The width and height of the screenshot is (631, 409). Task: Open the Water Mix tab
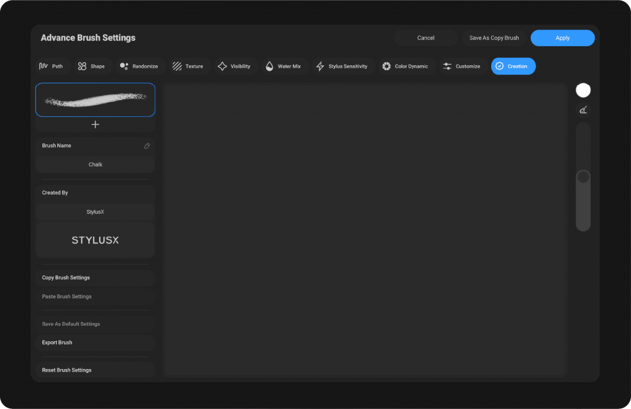[x=283, y=66]
